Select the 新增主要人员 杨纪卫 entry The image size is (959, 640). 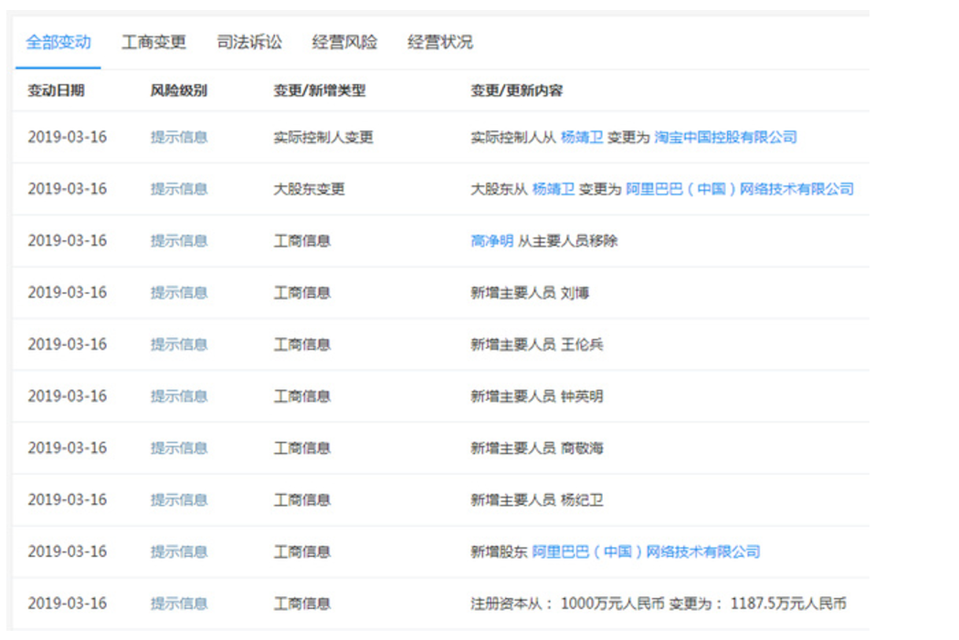(536, 500)
